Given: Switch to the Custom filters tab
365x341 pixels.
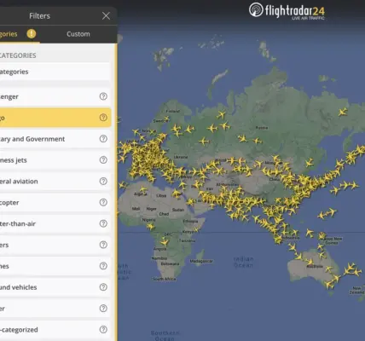Looking at the screenshot, I should (x=78, y=34).
